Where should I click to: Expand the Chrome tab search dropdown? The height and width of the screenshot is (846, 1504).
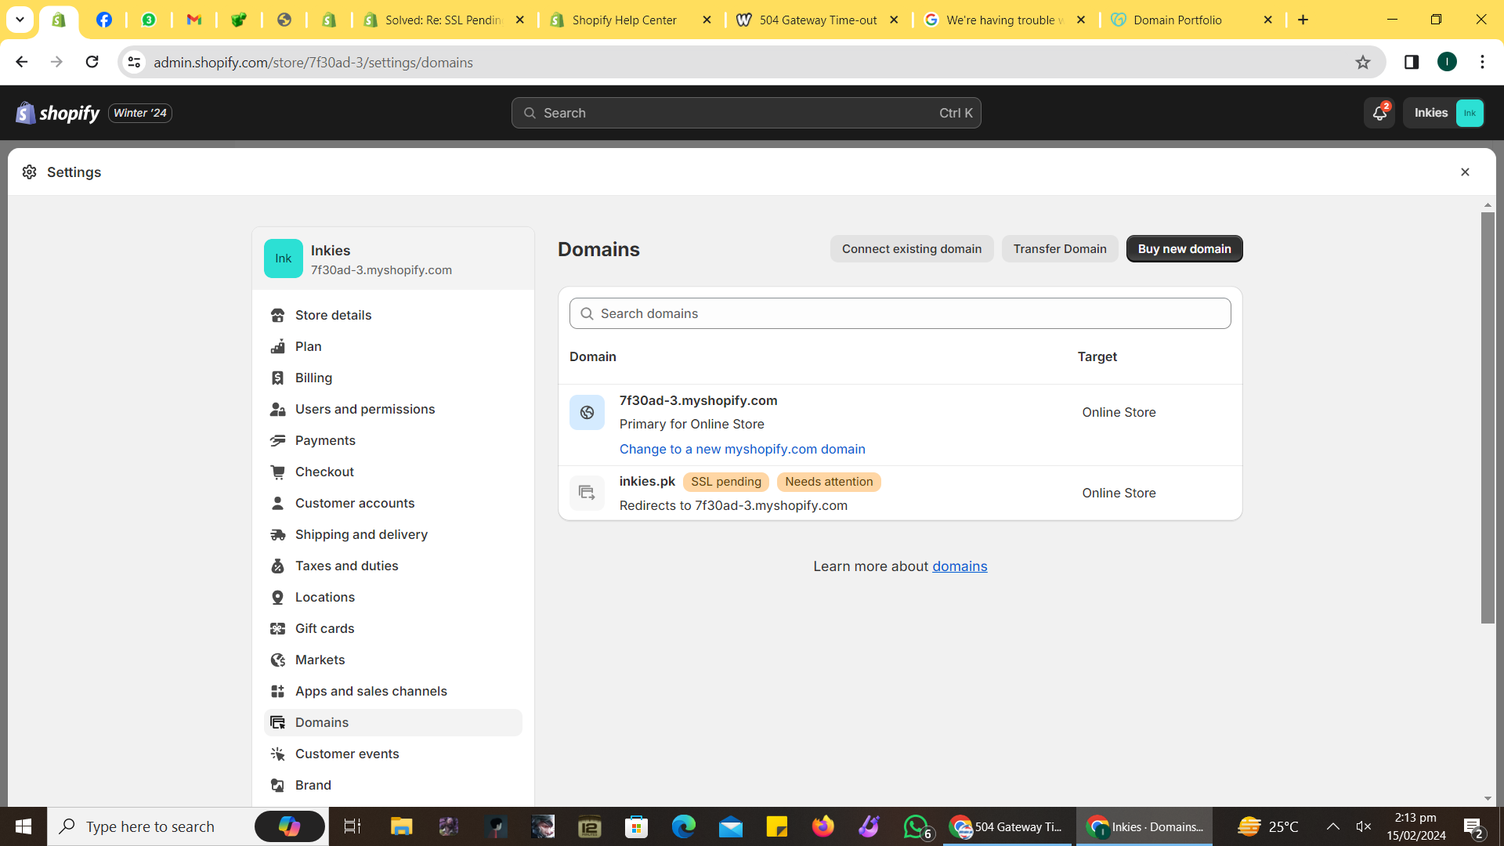(x=20, y=20)
